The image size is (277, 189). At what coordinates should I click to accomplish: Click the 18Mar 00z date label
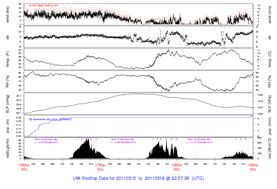[177, 167]
